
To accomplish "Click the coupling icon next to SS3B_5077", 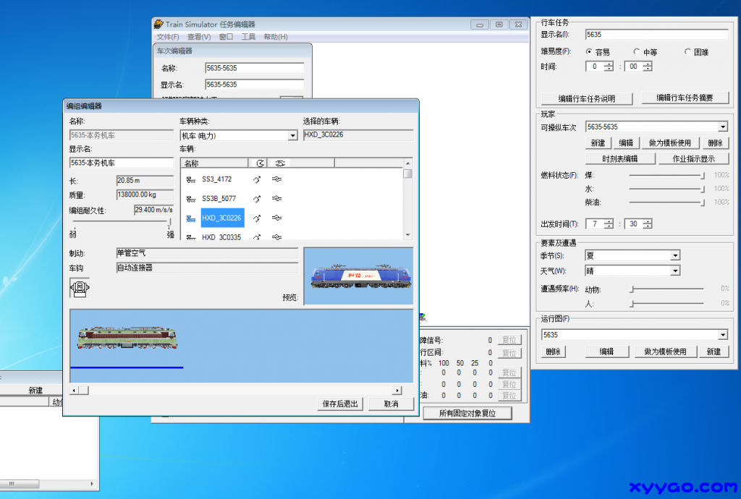I will (278, 198).
